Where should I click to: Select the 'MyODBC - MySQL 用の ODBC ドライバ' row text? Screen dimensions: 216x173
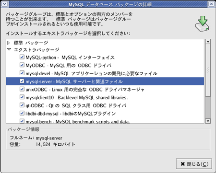69,66
